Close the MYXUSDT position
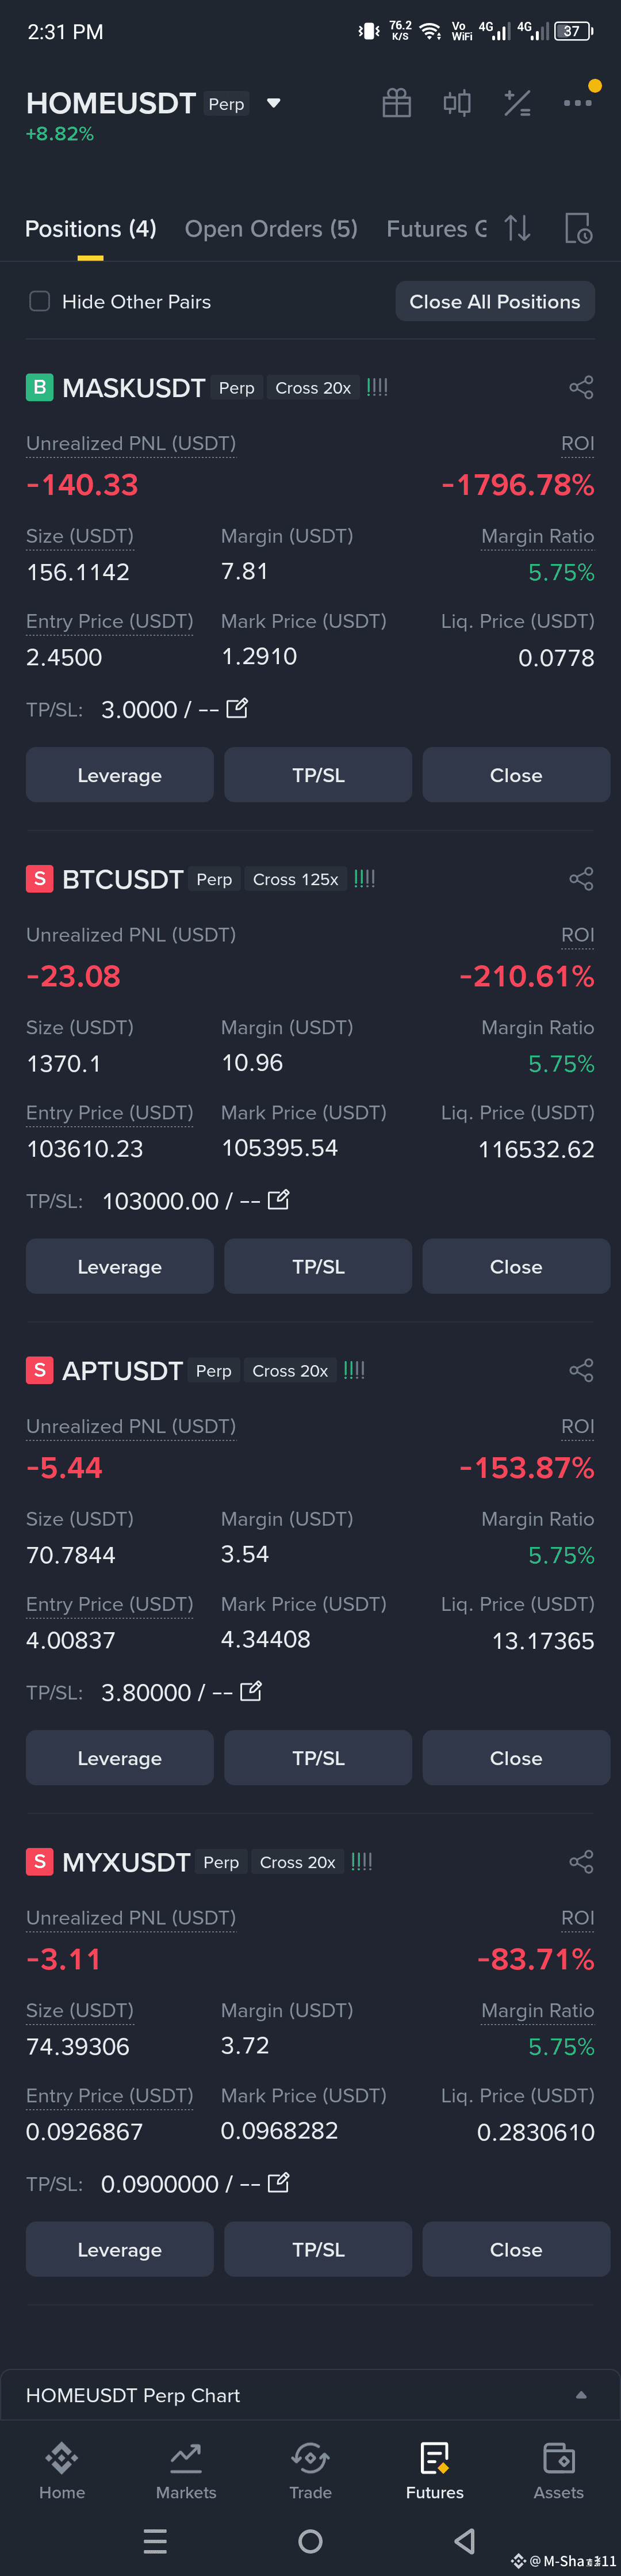 (516, 2249)
